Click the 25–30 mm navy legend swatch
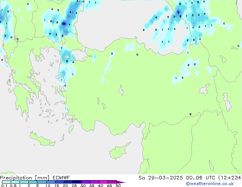 click(77, 182)
